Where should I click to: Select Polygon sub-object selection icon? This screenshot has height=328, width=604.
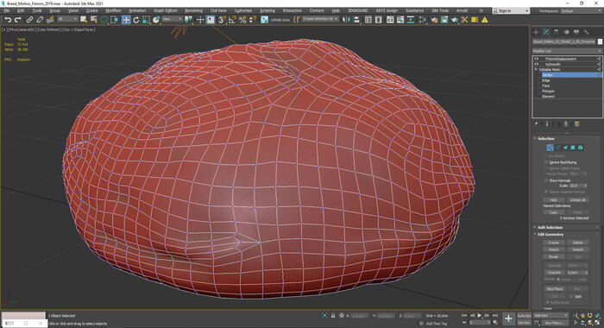(573, 148)
